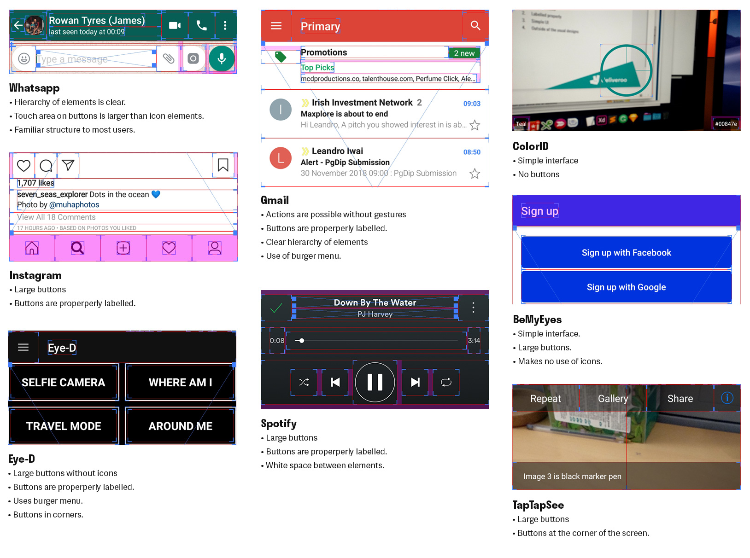Screen dimensions: 750x558
Task: Tap the WhatsApp back arrow
Action: 18,25
